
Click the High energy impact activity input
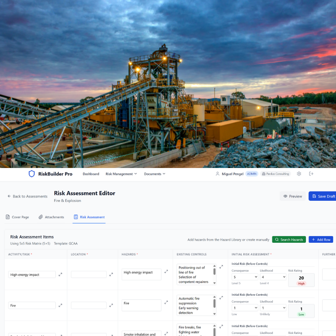click(32, 275)
